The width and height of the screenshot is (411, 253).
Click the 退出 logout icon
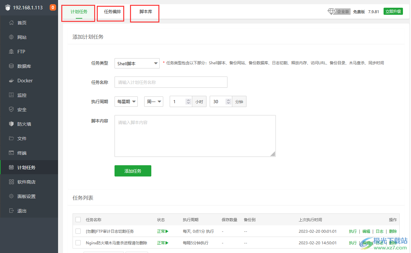pos(11,211)
